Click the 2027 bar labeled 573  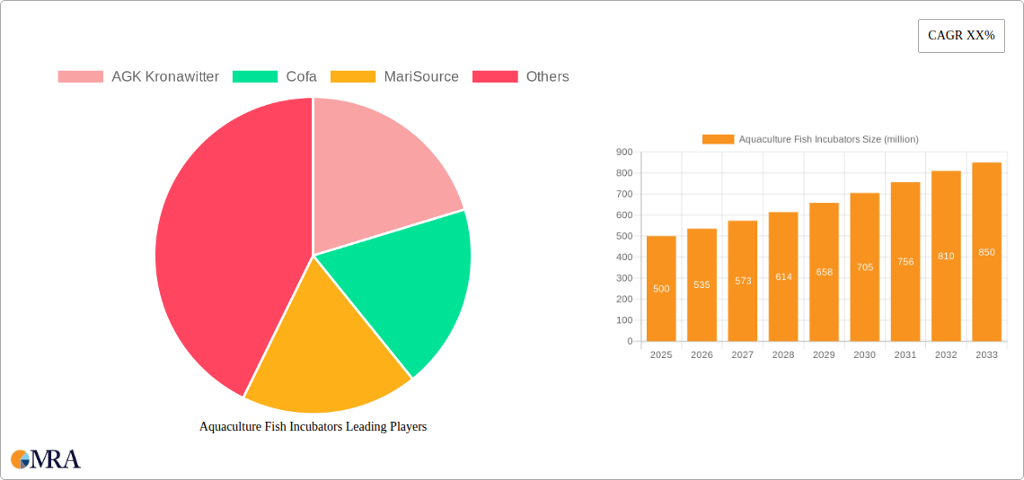tap(743, 281)
